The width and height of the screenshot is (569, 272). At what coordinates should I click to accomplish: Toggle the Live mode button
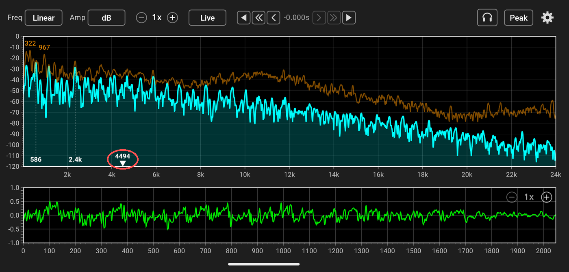coord(207,18)
